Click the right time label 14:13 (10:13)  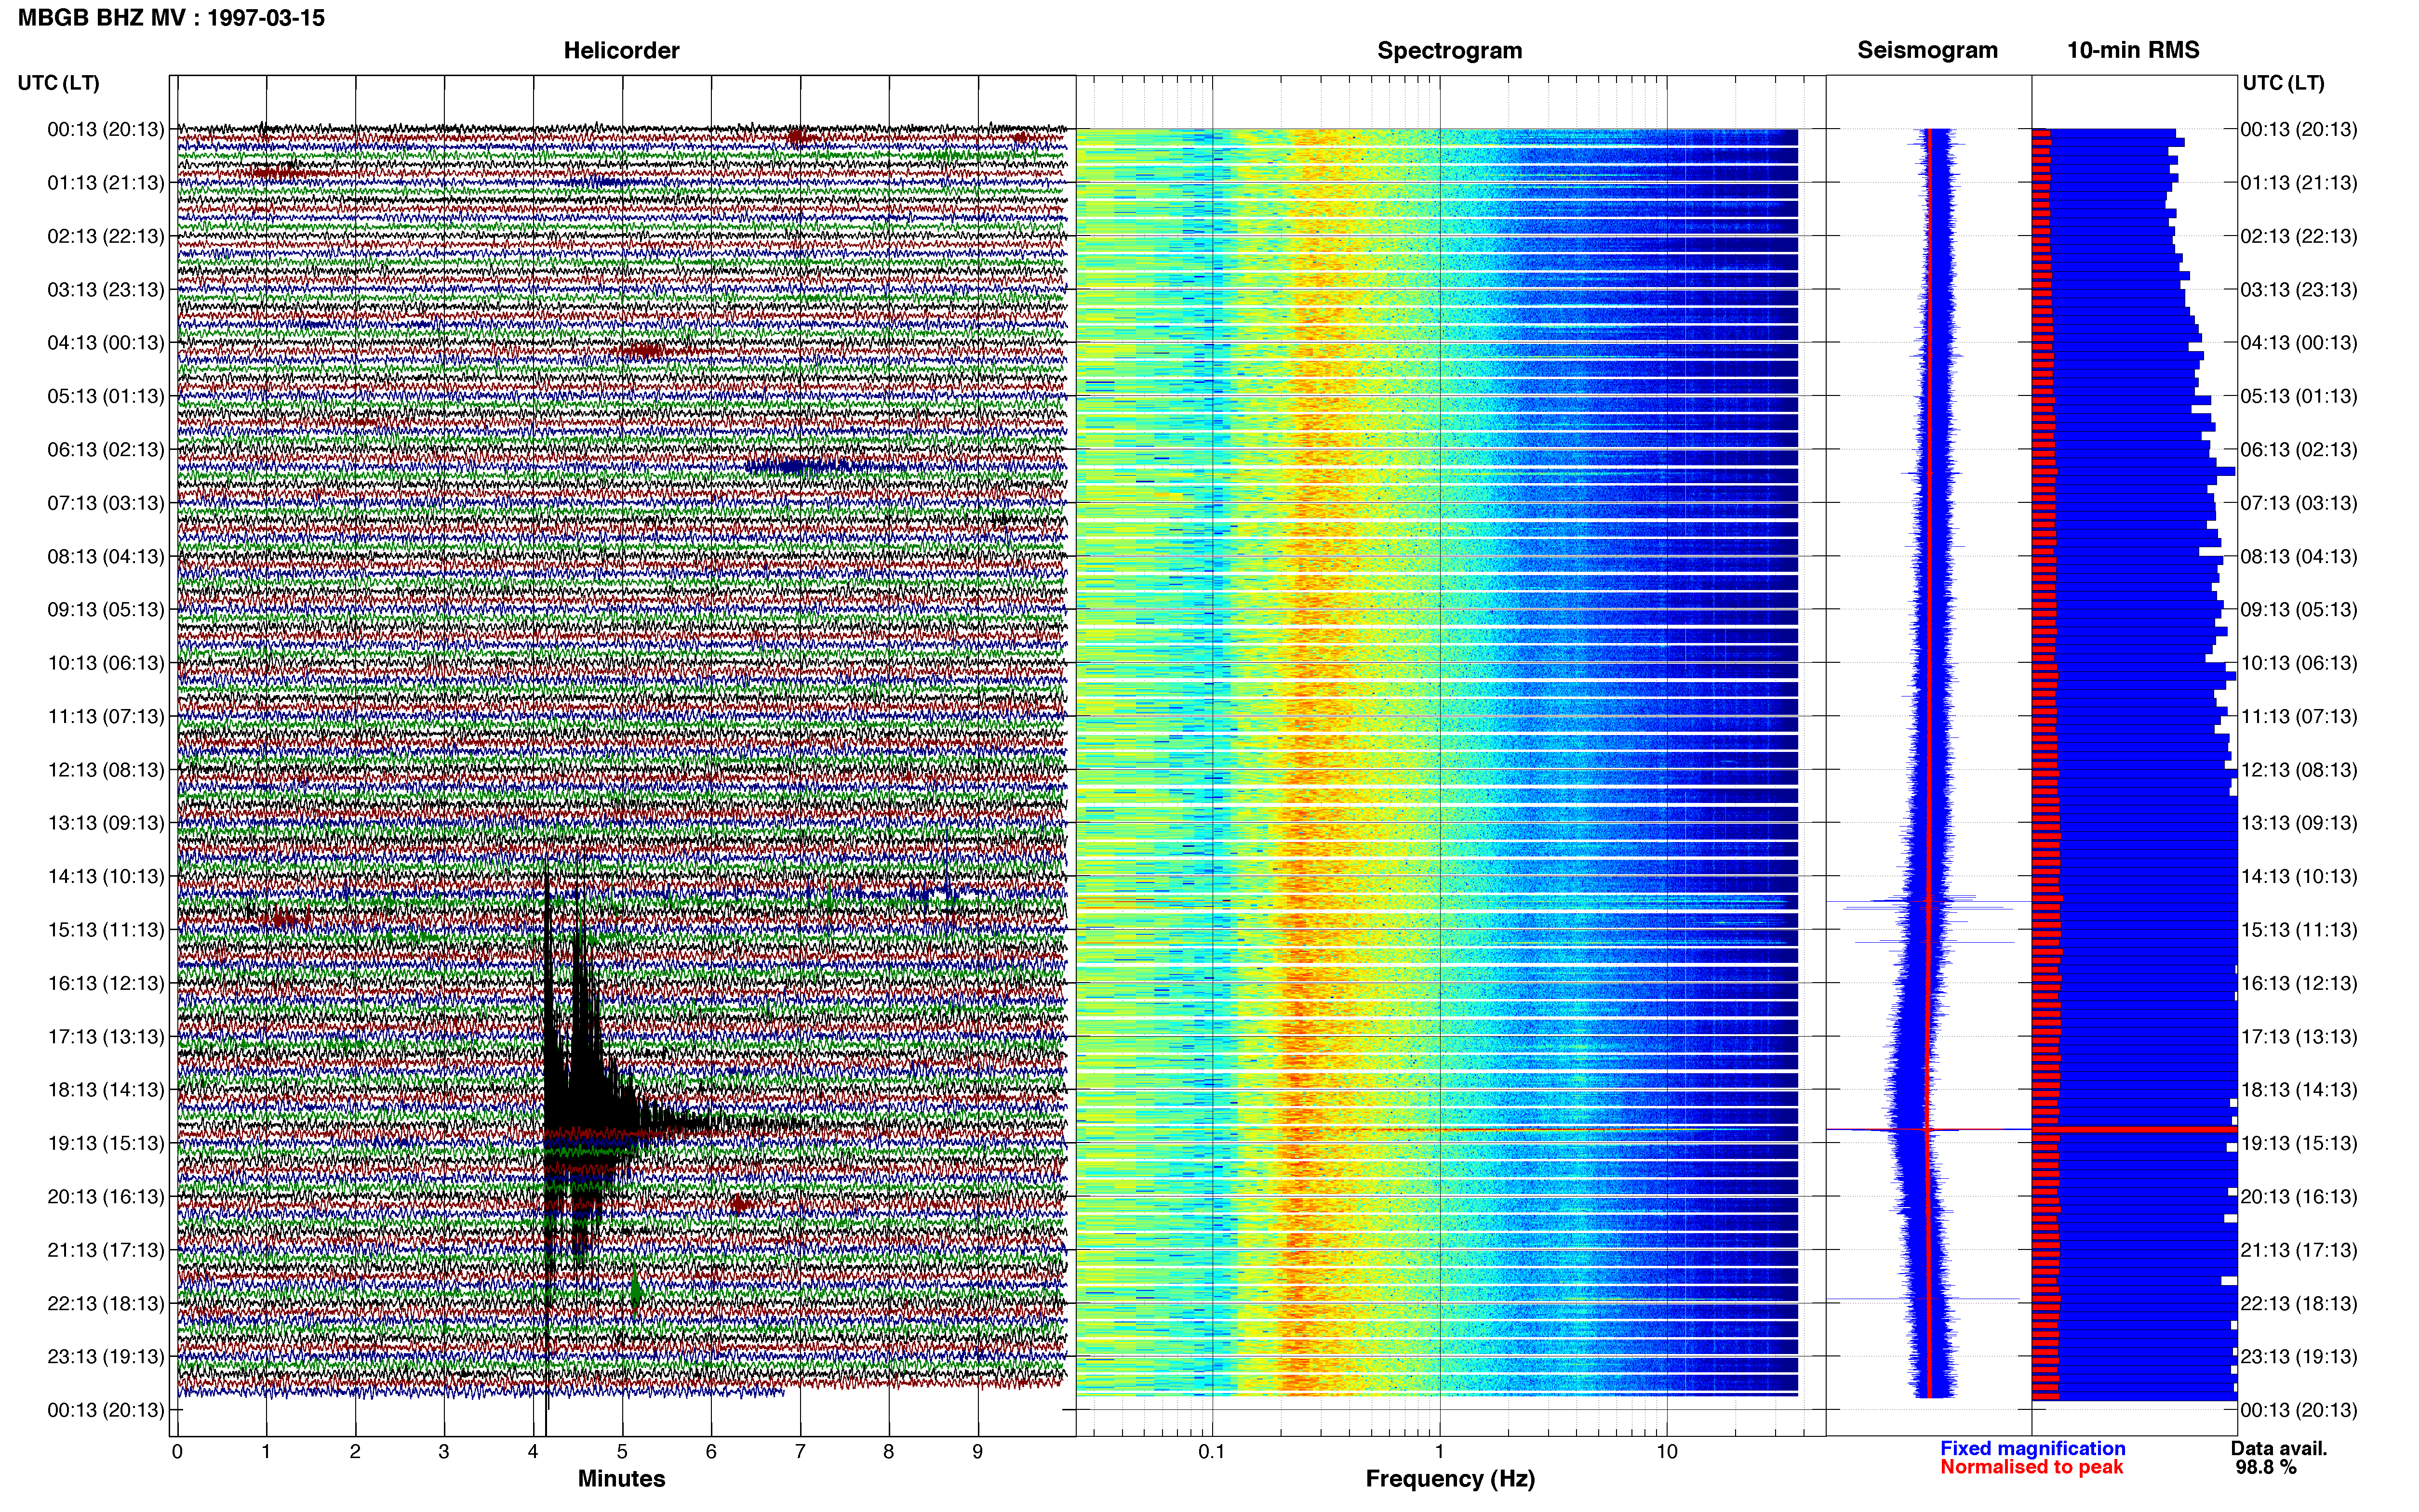pyautogui.click(x=2299, y=877)
